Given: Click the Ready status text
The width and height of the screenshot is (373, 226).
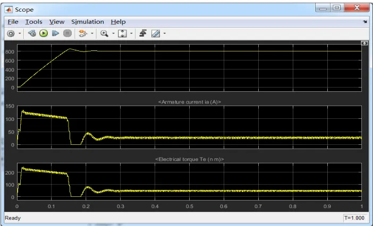Looking at the screenshot, I should [x=13, y=218].
